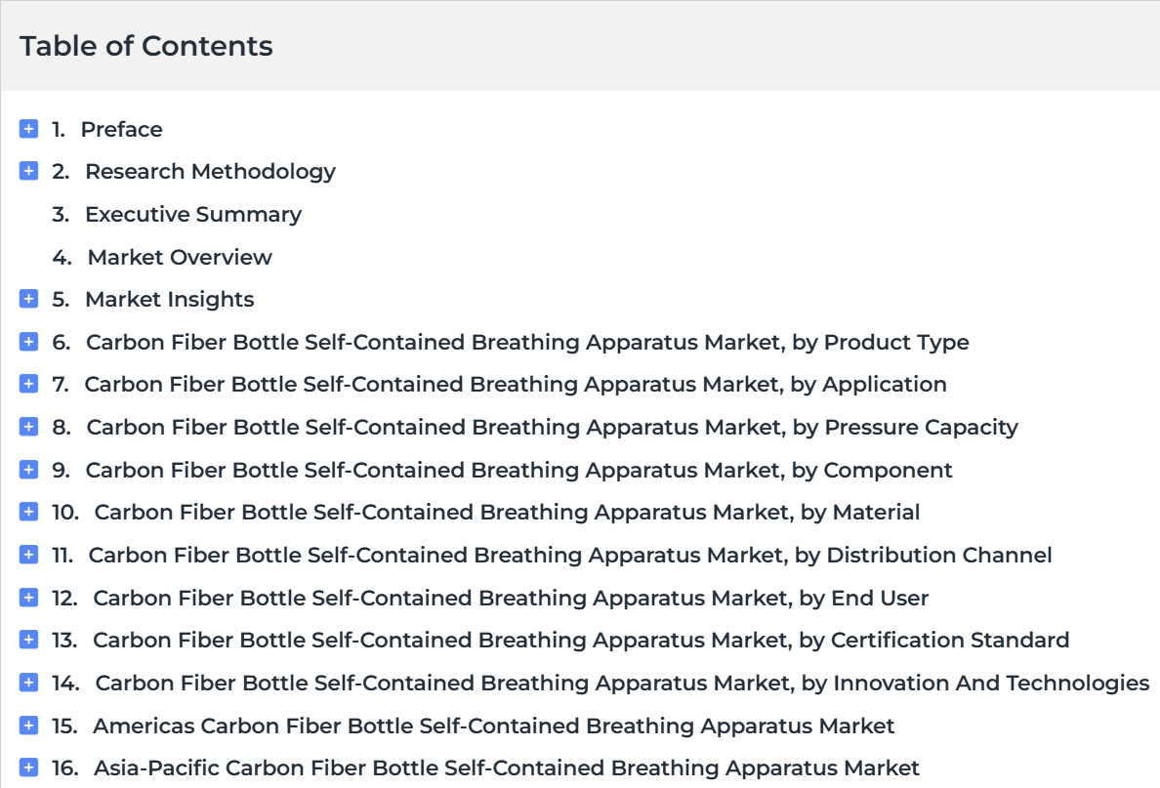Open plus icon for by Application chapter
This screenshot has height=788, width=1160.
point(28,384)
